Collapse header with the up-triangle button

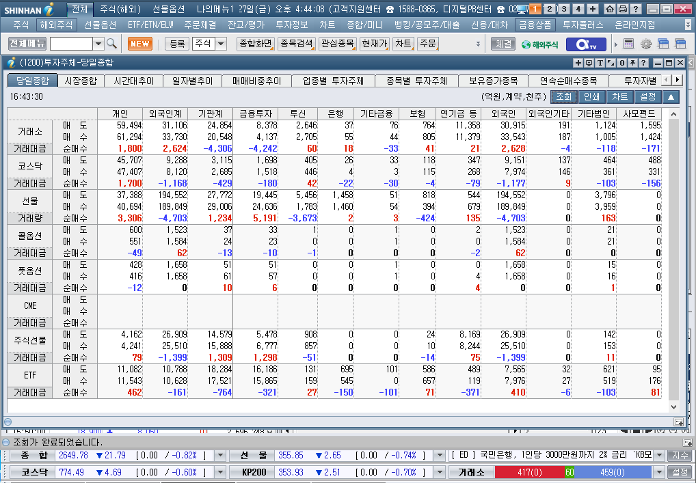tap(671, 97)
